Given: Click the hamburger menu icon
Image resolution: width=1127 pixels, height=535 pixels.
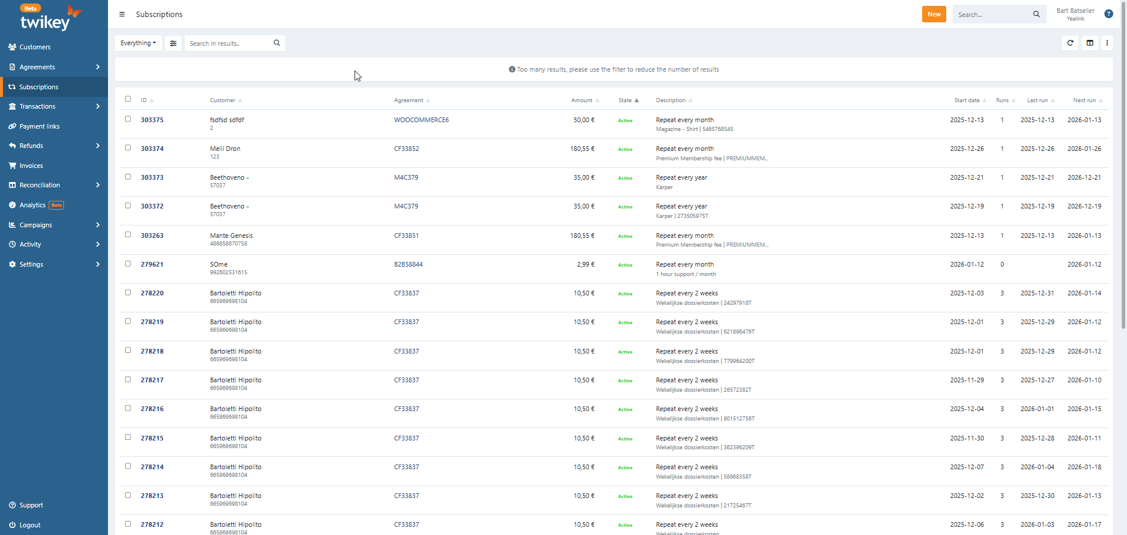Looking at the screenshot, I should [x=122, y=15].
